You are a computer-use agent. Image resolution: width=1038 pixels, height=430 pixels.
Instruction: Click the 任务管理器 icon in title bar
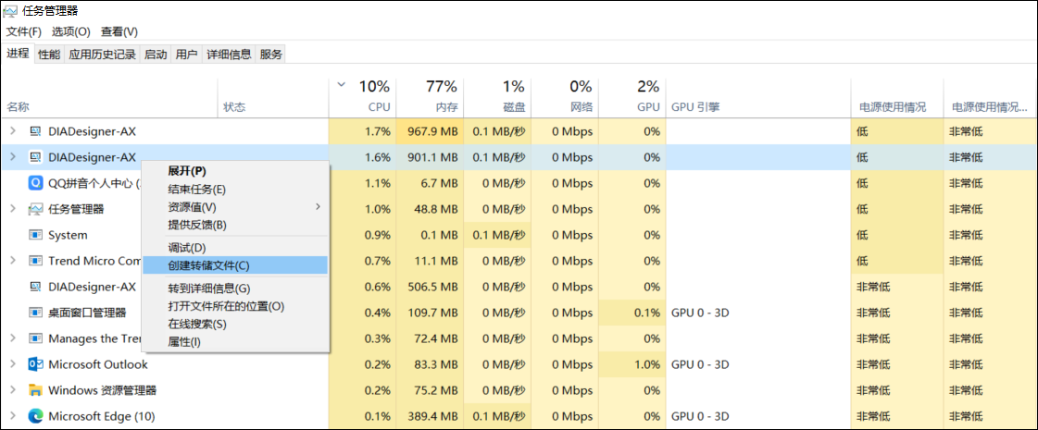click(10, 11)
